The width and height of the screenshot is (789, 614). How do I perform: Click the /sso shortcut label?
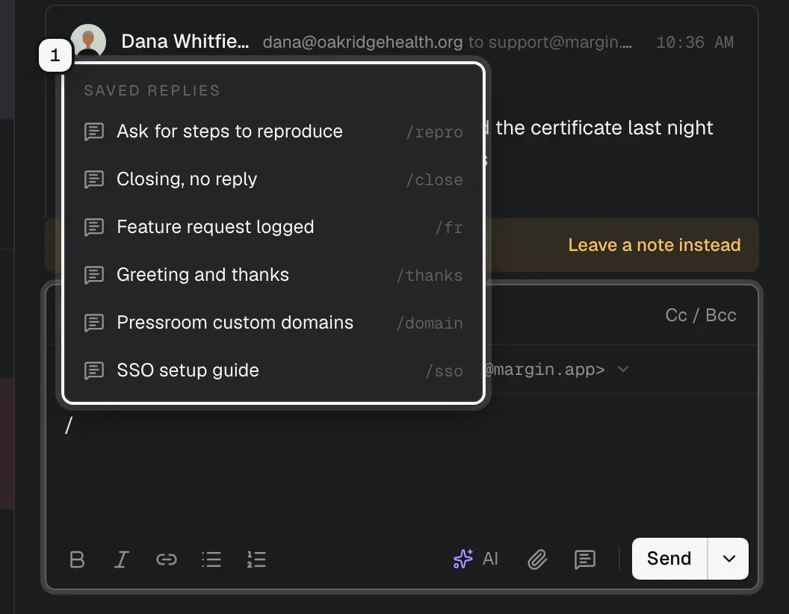(445, 371)
